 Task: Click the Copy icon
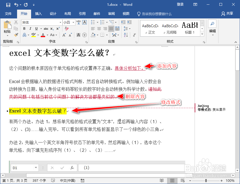[16, 29]
